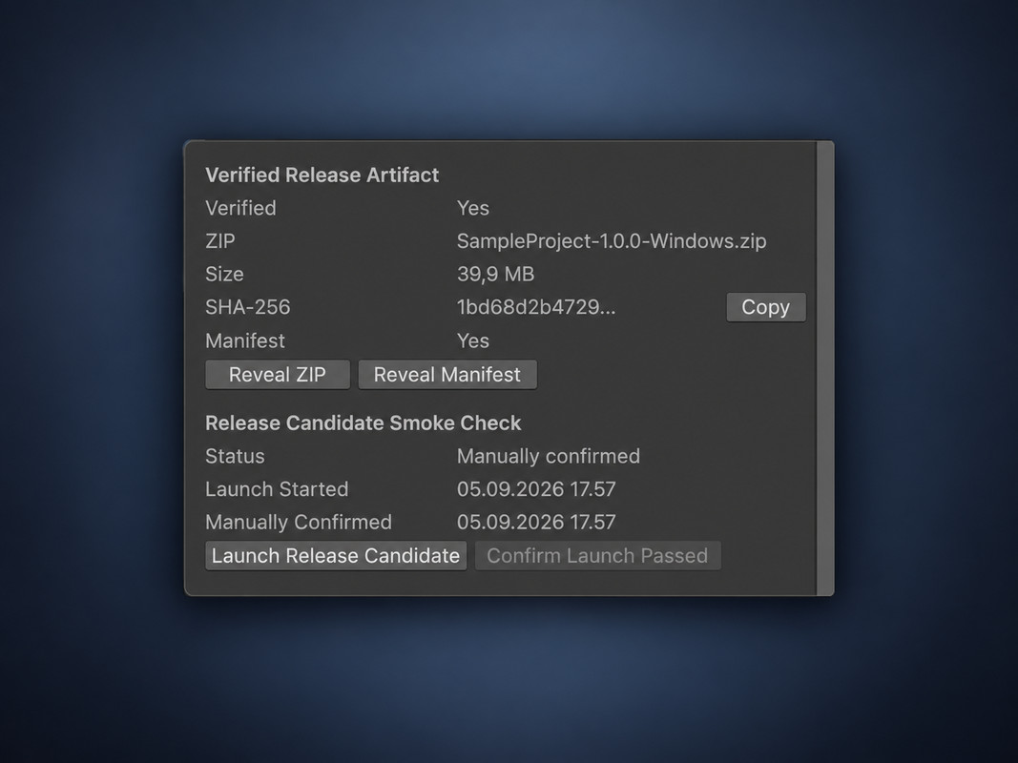Click the panel's vertical scrollbar
This screenshot has width=1018, height=763.
(825, 368)
